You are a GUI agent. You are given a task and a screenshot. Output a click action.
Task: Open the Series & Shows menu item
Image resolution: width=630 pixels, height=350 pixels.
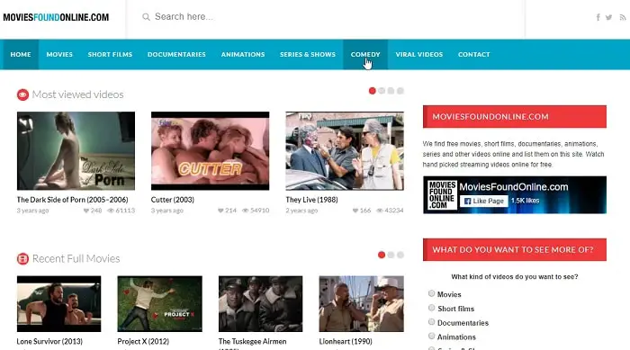[x=308, y=55]
